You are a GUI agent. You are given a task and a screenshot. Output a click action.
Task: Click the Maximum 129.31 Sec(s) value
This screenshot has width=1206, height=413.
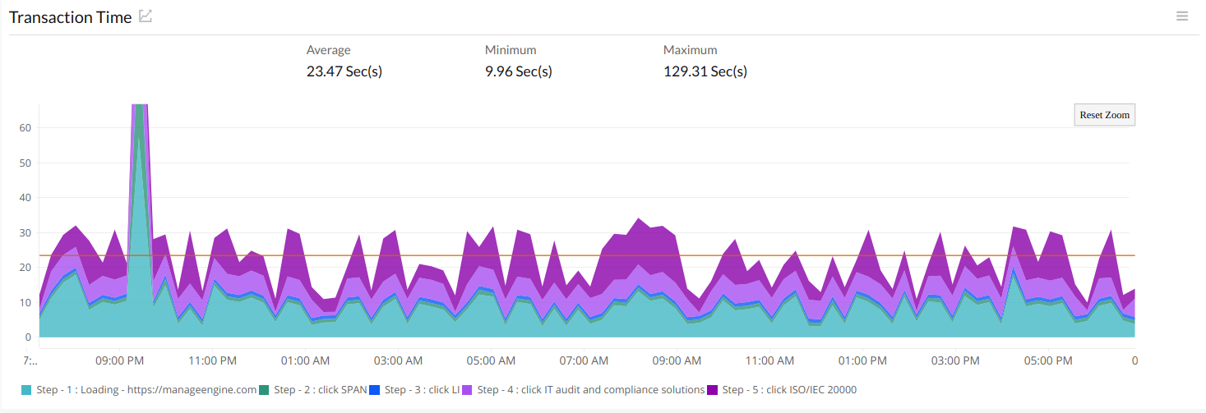pyautogui.click(x=705, y=71)
